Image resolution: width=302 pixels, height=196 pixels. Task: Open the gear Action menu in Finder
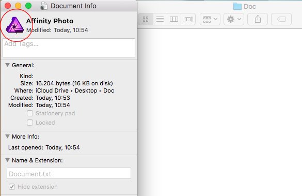pos(234,19)
